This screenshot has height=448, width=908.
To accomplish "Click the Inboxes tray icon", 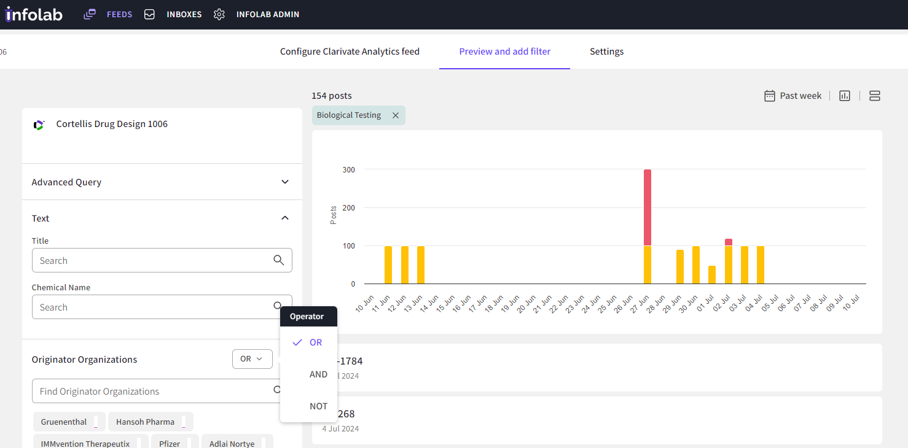I will pyautogui.click(x=149, y=14).
